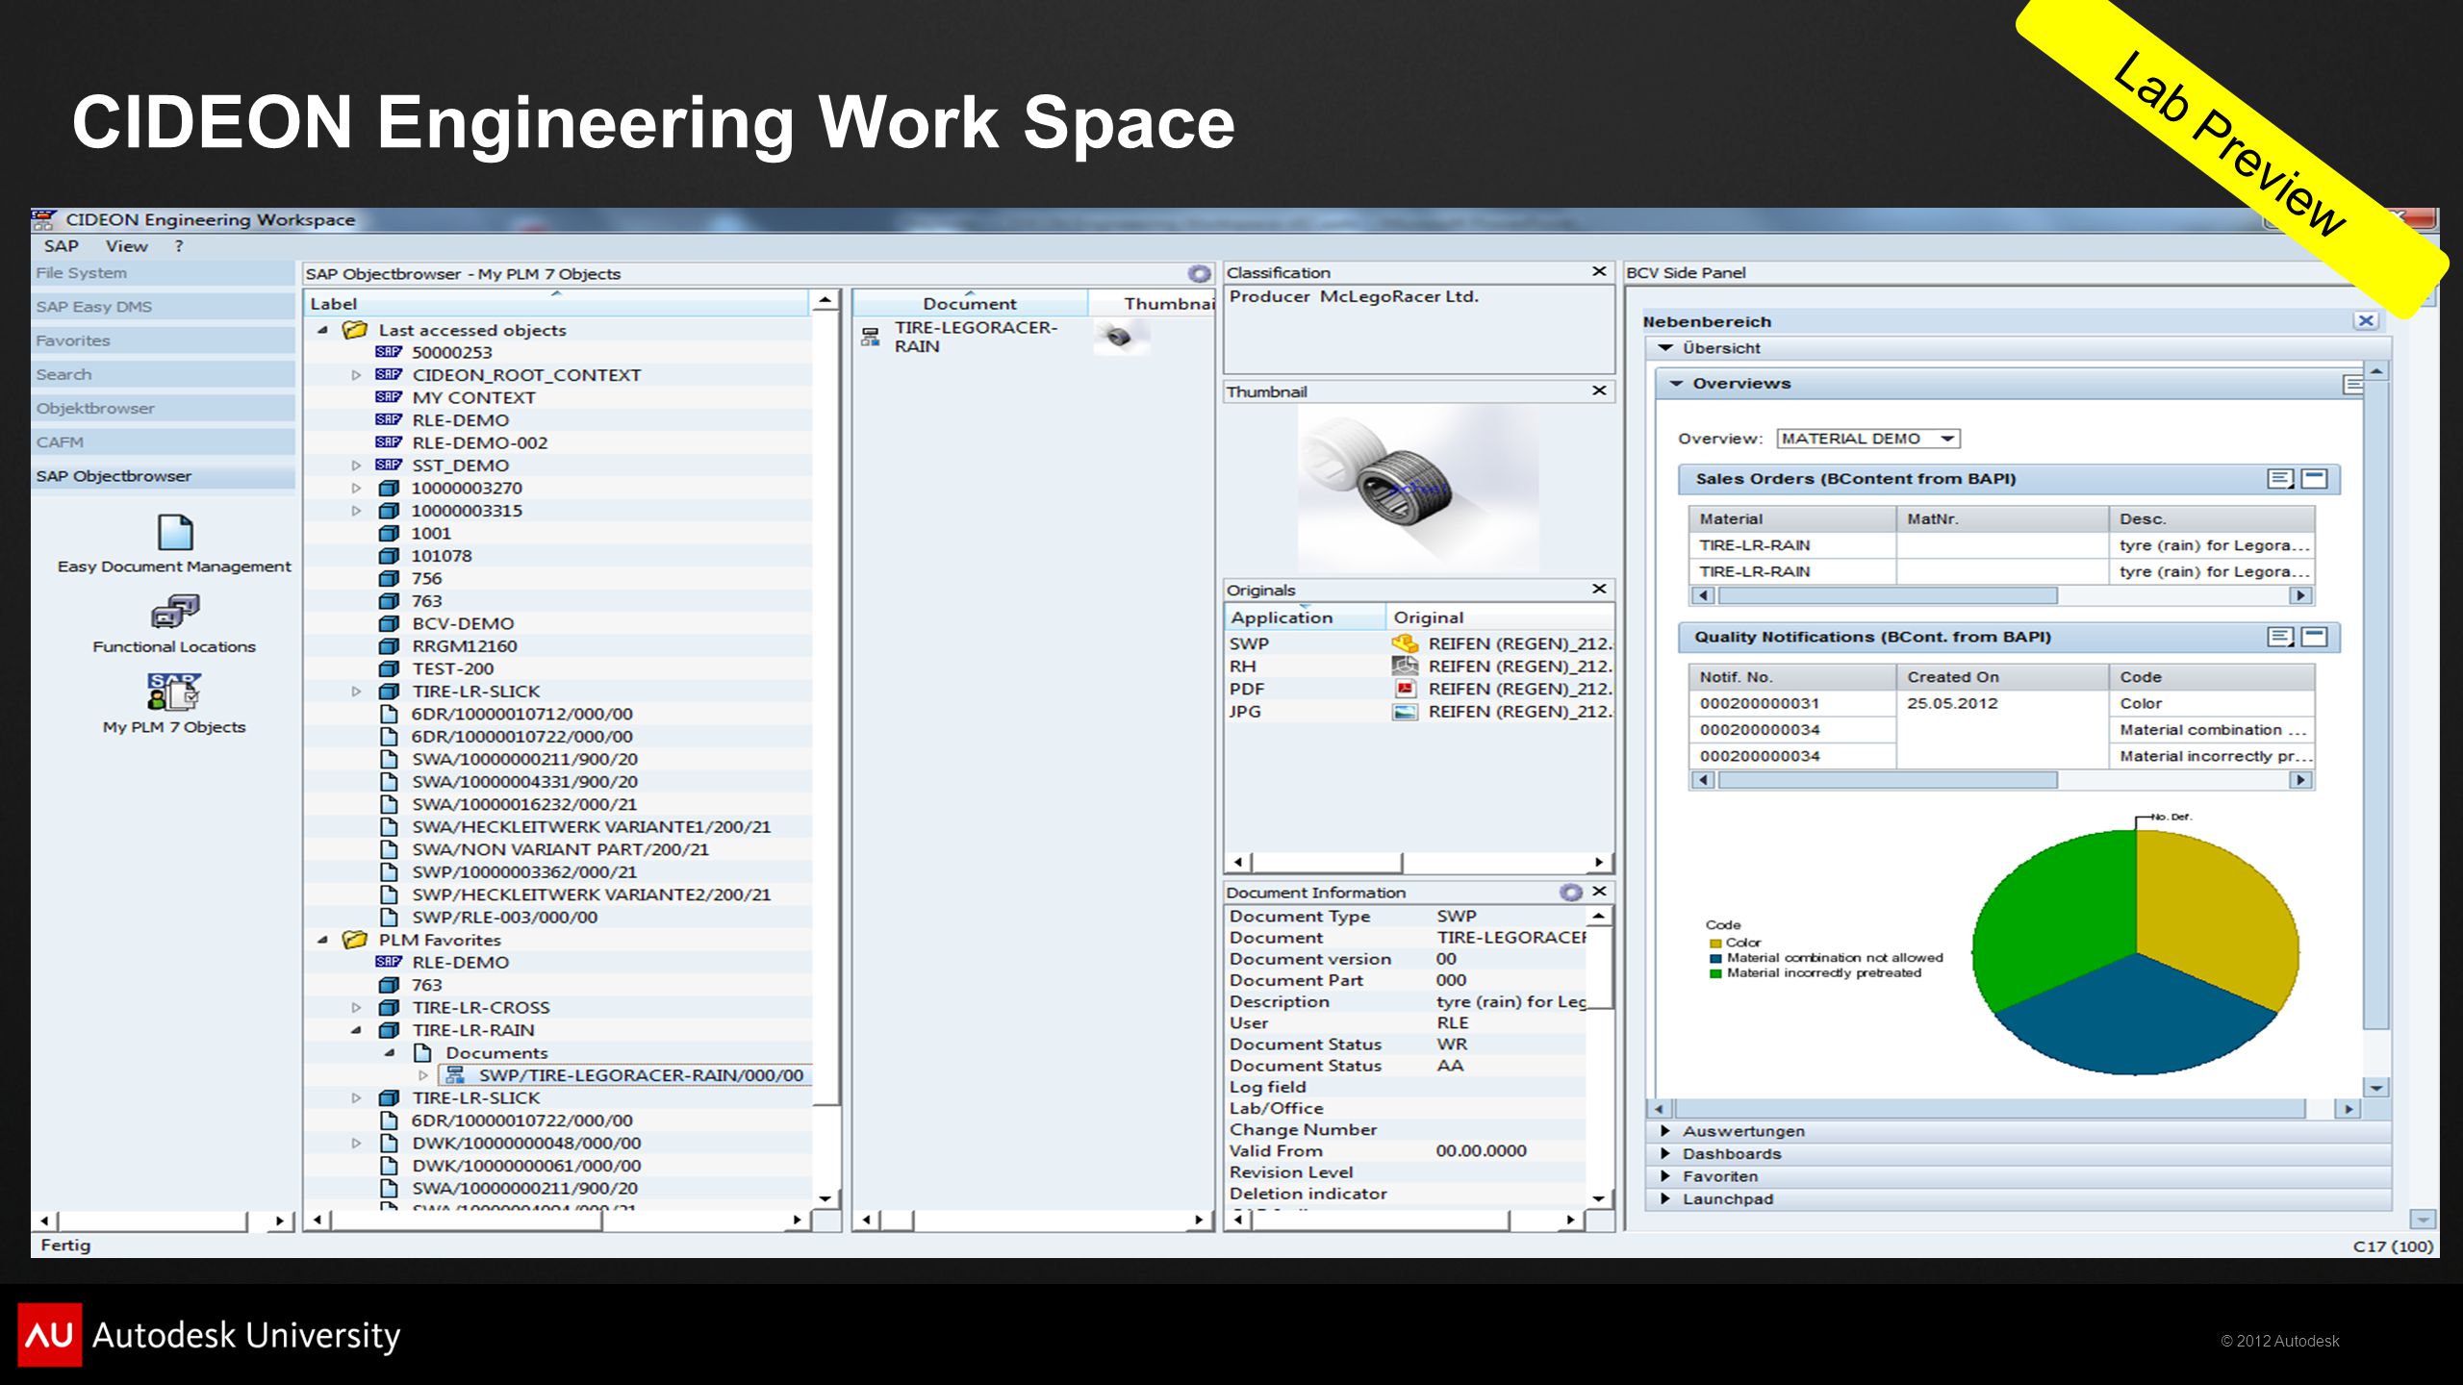Viewport: 2463px width, 1385px height.
Task: Click the tire thumbnail preview image
Action: pos(1418,489)
